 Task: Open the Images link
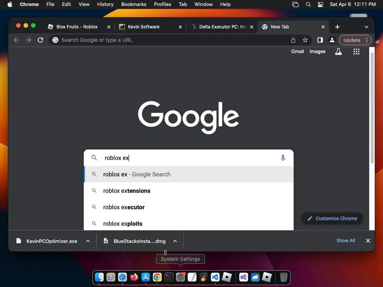pos(318,52)
